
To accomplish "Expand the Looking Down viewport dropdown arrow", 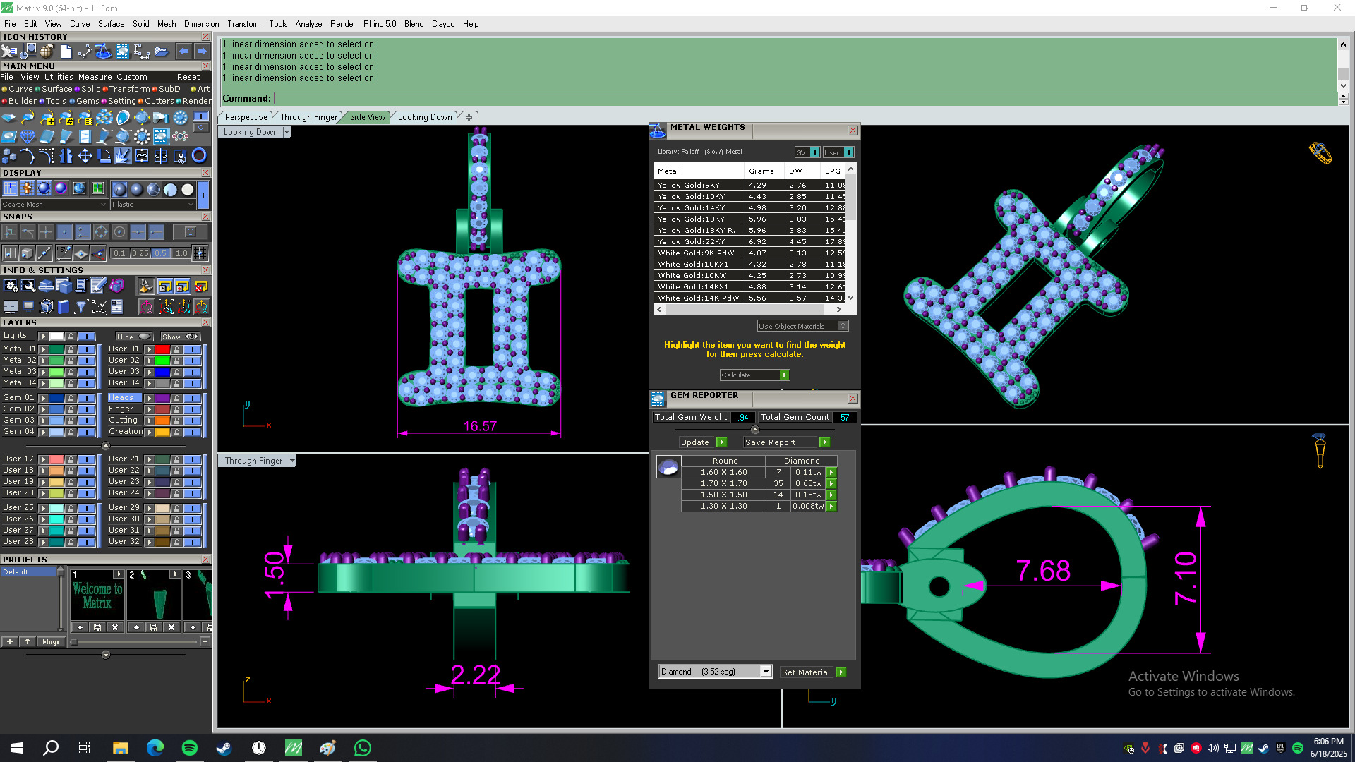I will (287, 133).
